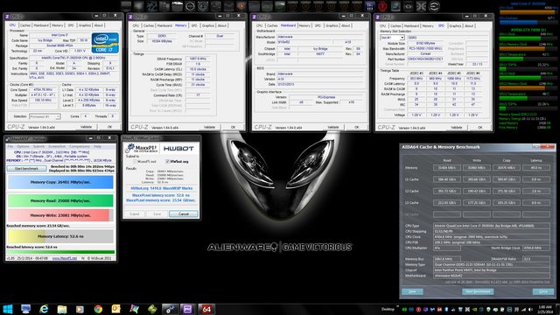Screen dimensions: 560x315
Task: Check the MaxxPI.net submit checkbox
Action: click(x=136, y=161)
